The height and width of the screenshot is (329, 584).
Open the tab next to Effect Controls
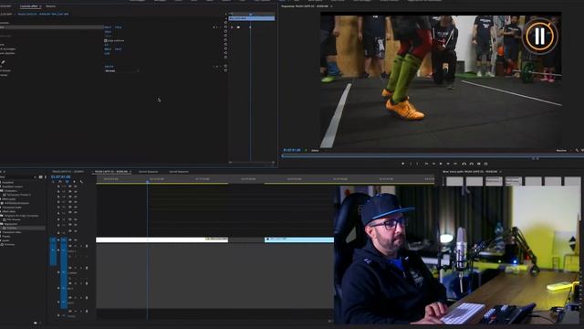tap(51, 6)
